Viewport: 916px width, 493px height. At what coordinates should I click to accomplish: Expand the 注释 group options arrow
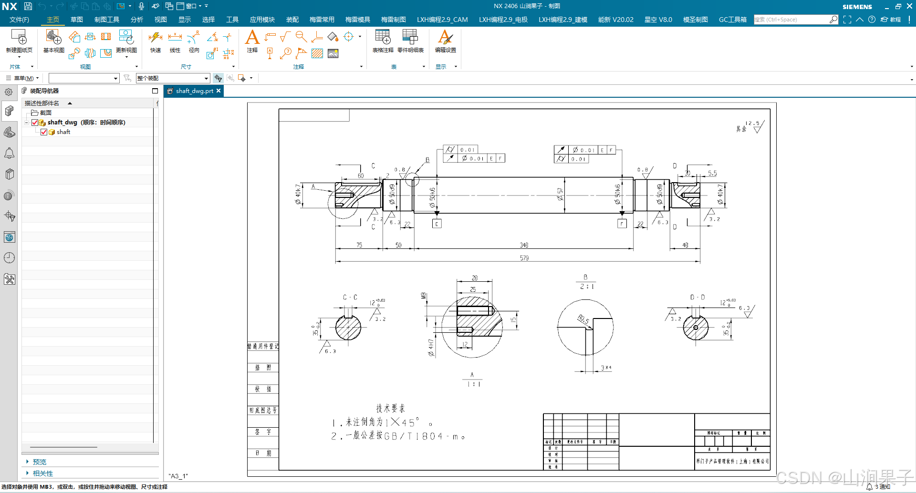[x=361, y=67]
